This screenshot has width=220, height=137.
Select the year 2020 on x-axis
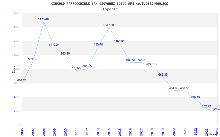(x=174, y=132)
